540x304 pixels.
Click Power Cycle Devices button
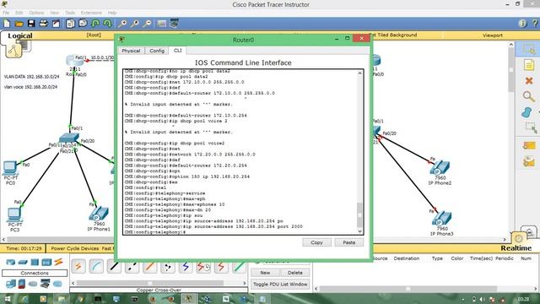tap(75, 248)
